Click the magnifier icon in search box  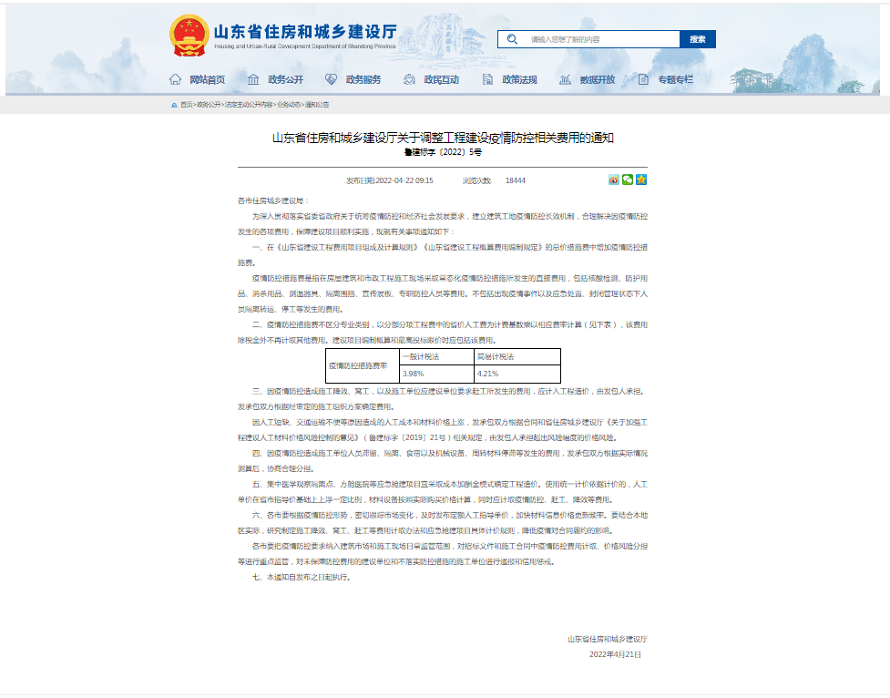coord(512,39)
